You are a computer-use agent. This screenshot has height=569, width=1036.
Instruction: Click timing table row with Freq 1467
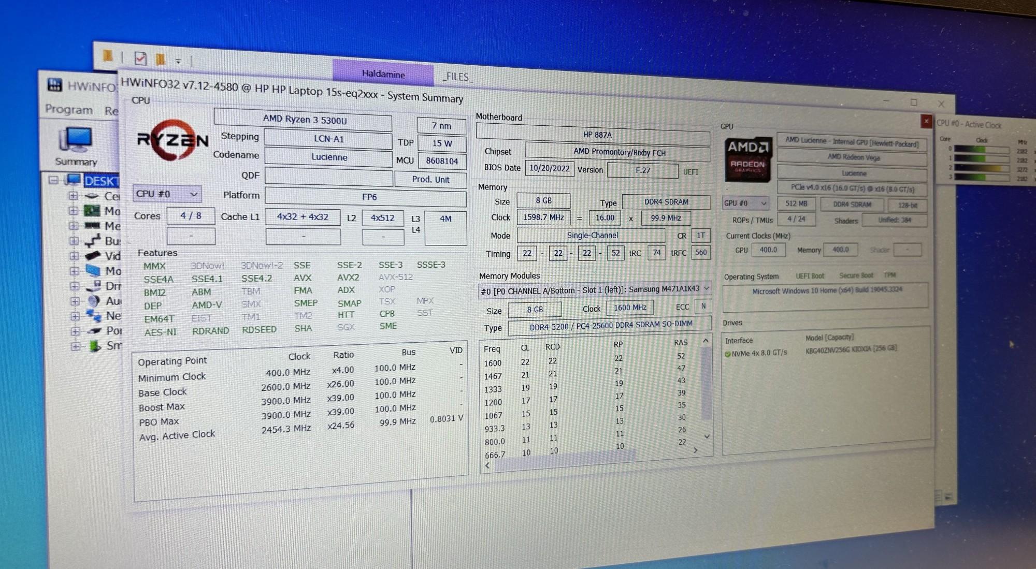pos(585,373)
